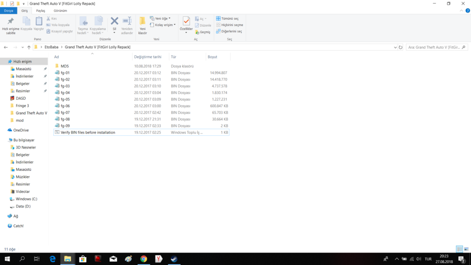Open Google Chrome from the taskbar
This screenshot has height=265, width=471.
[x=143, y=259]
